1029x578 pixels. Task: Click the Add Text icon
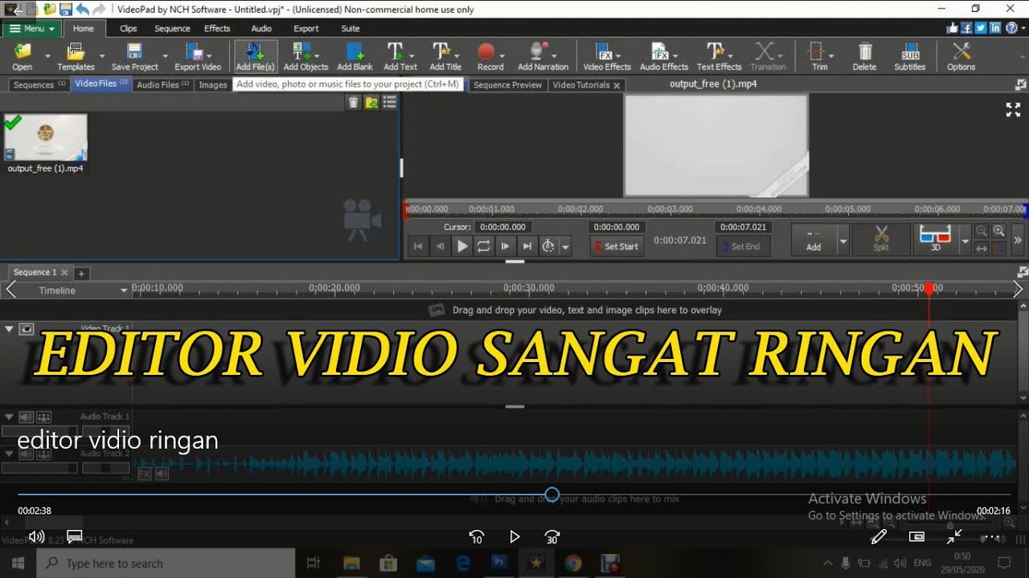click(396, 53)
